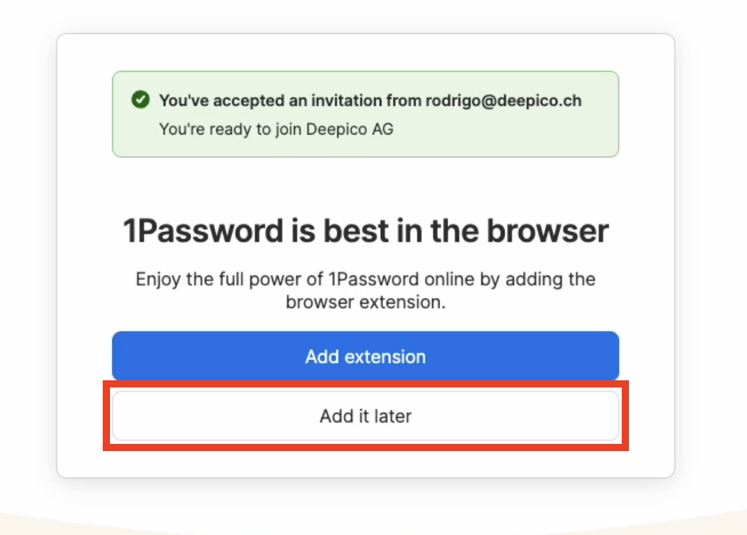Click the word "accepted" in the banner
Image resolution: width=747 pixels, height=535 pixels.
(x=244, y=100)
